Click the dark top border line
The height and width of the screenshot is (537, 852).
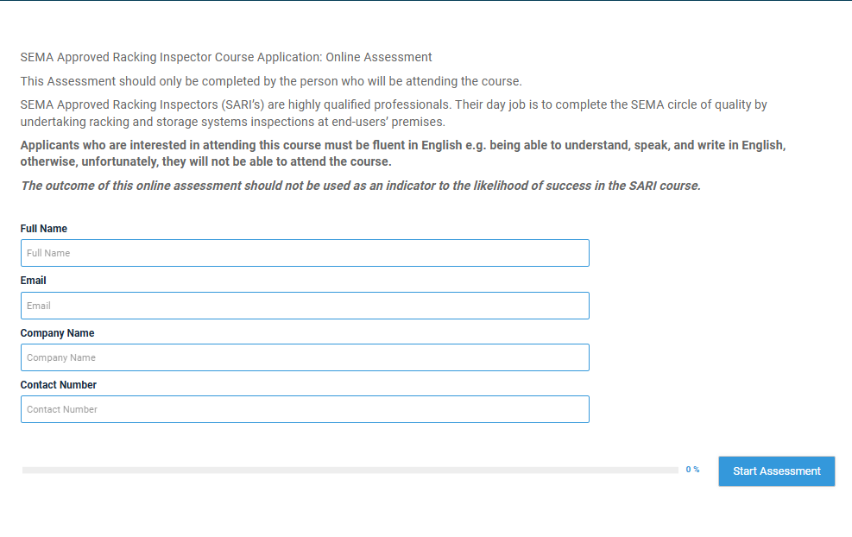click(426, 1)
